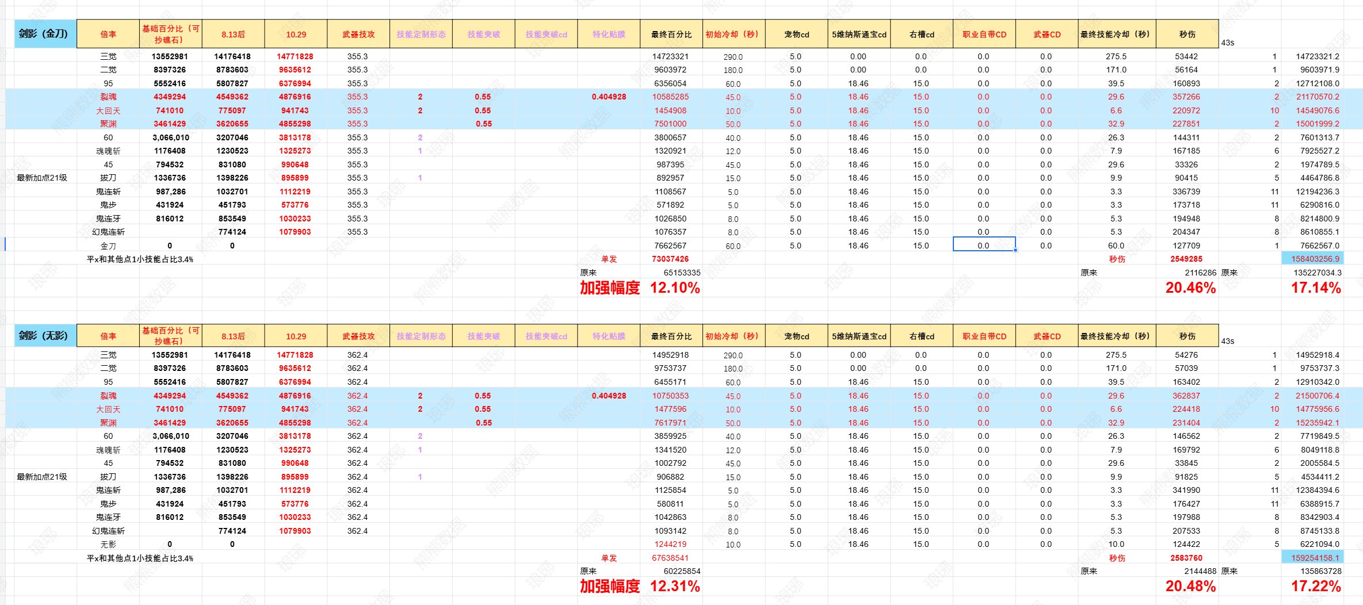The width and height of the screenshot is (1363, 605).
Task: Select the blue highlighted total 158403256.9
Action: click(1315, 259)
